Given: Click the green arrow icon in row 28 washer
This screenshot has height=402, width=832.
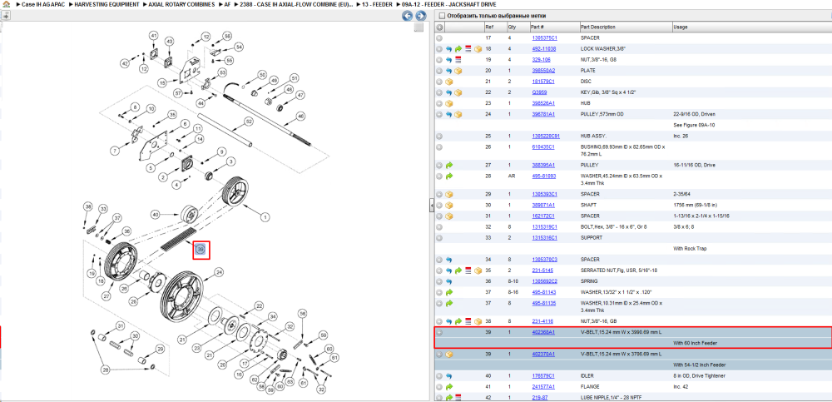Looking at the screenshot, I should [449, 176].
